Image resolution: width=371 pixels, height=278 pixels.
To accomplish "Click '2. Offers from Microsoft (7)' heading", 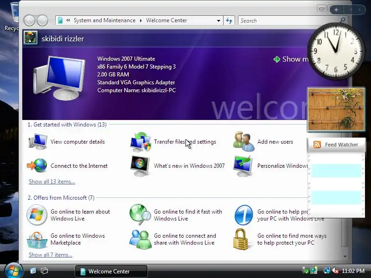I will pos(61,198).
